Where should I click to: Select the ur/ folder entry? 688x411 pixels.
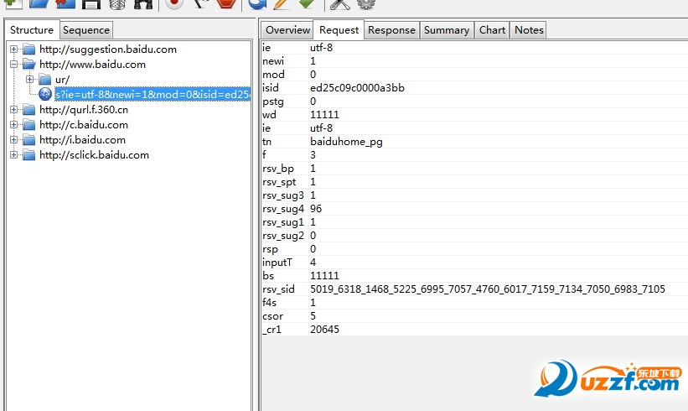tap(62, 80)
